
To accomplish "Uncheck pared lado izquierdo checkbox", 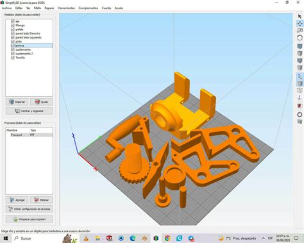I will pyautogui.click(x=13, y=37).
